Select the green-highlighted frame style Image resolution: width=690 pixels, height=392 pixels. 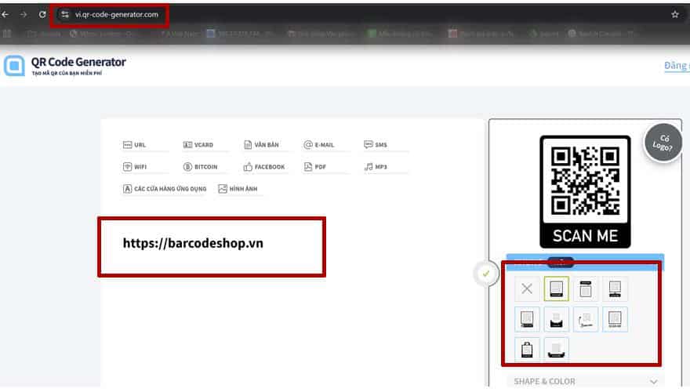[x=556, y=289]
